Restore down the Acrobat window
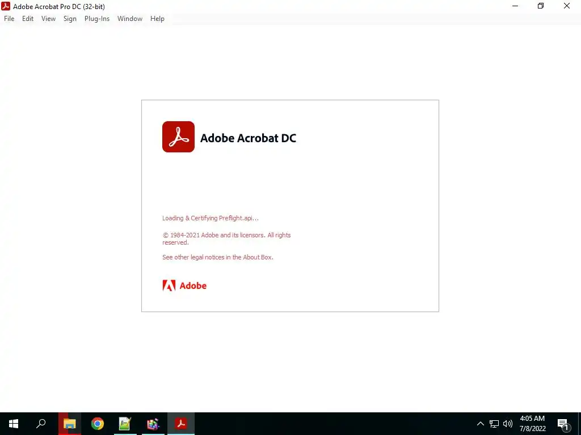The height and width of the screenshot is (435, 581). pos(541,6)
